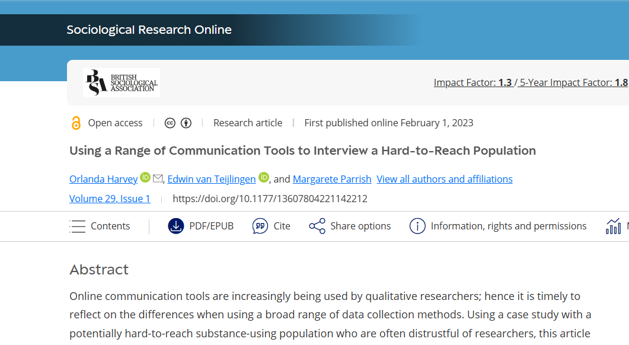
Task: Open Information, rights and permissions panel
Action: (498, 226)
